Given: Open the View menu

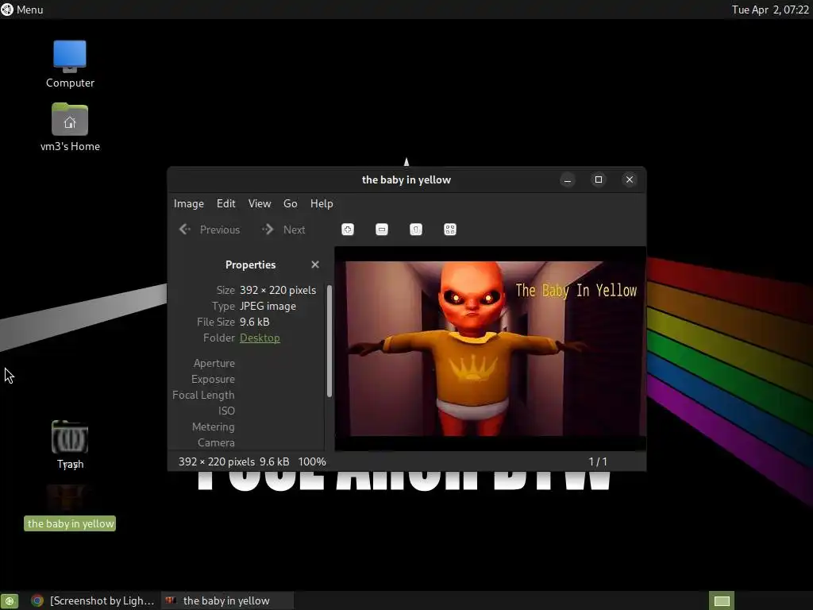Looking at the screenshot, I should pos(260,203).
